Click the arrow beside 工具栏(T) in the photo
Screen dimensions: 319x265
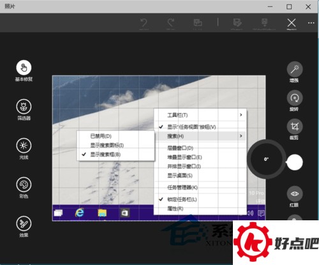click(x=241, y=115)
